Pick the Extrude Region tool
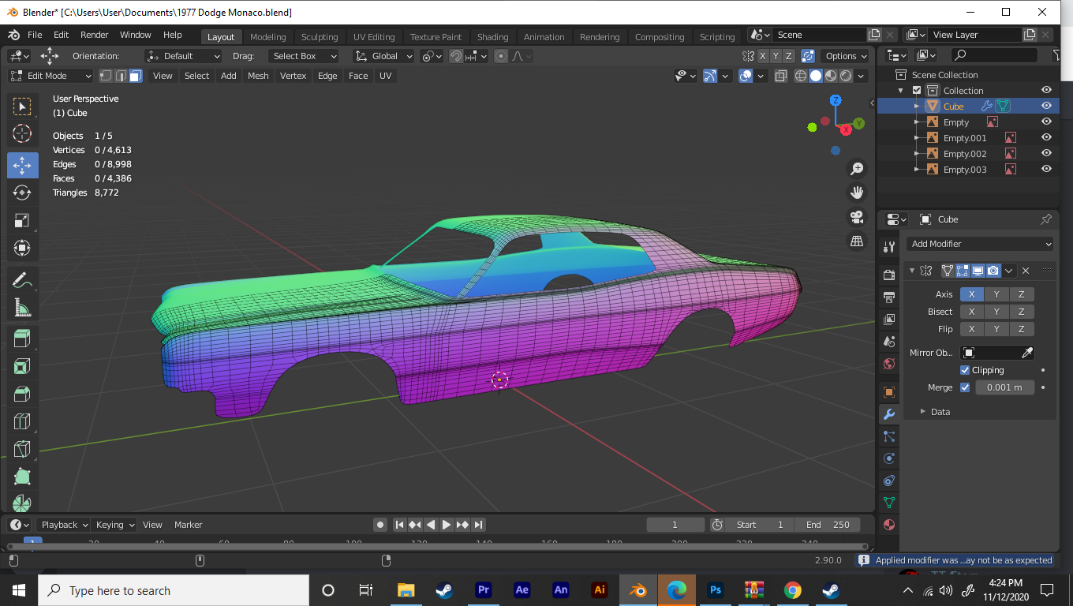This screenshot has height=606, width=1073. [22, 339]
